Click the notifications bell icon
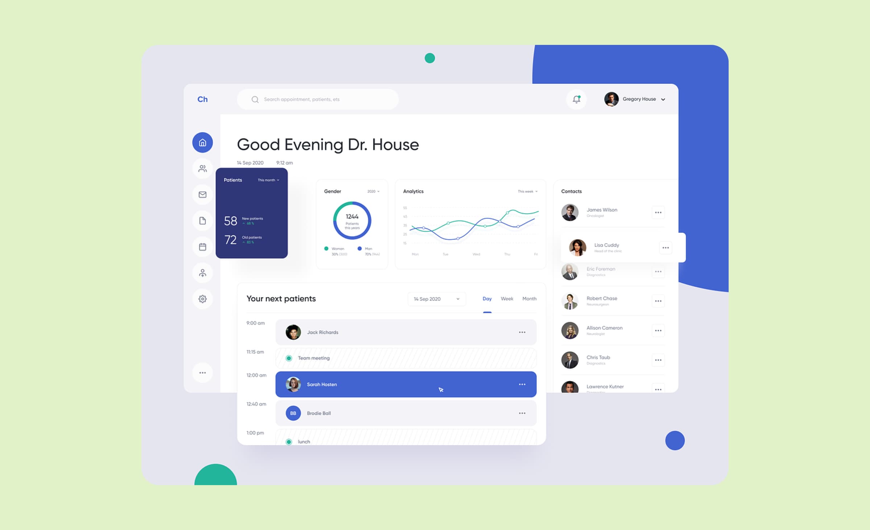This screenshot has height=530, width=870. [x=577, y=99]
